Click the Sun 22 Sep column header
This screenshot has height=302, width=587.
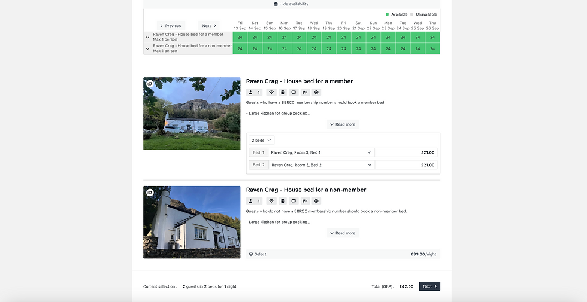(373, 25)
